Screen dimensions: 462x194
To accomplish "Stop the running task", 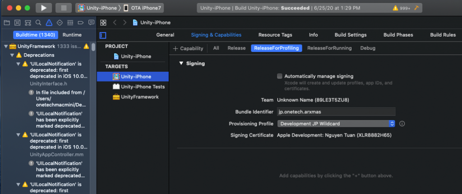I will click(x=64, y=8).
